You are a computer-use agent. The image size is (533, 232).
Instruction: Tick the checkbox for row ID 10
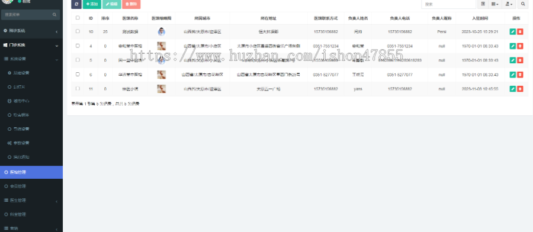[x=78, y=31]
